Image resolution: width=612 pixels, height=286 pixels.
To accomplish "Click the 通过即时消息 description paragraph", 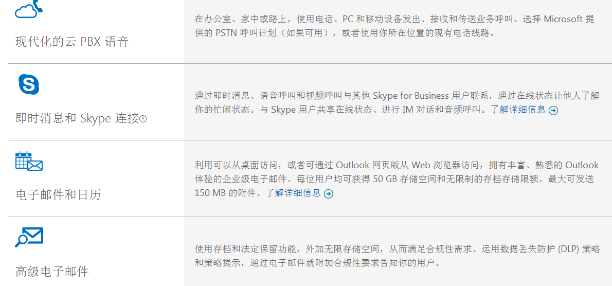I will pos(397,102).
